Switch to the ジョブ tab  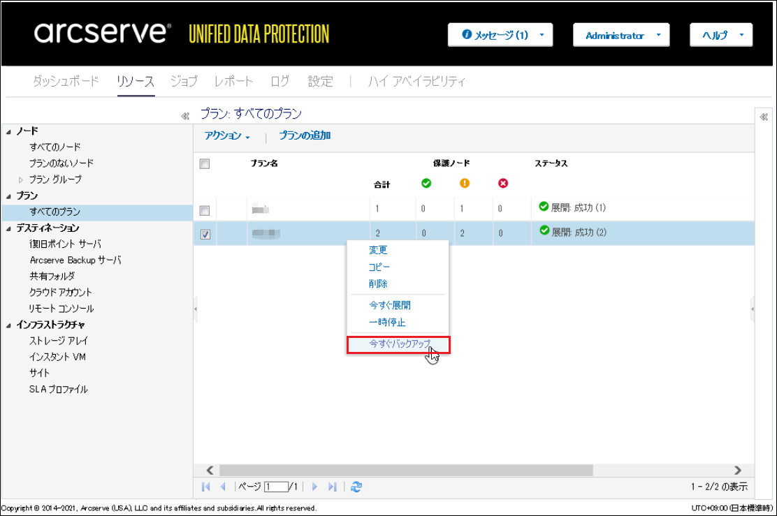(184, 81)
